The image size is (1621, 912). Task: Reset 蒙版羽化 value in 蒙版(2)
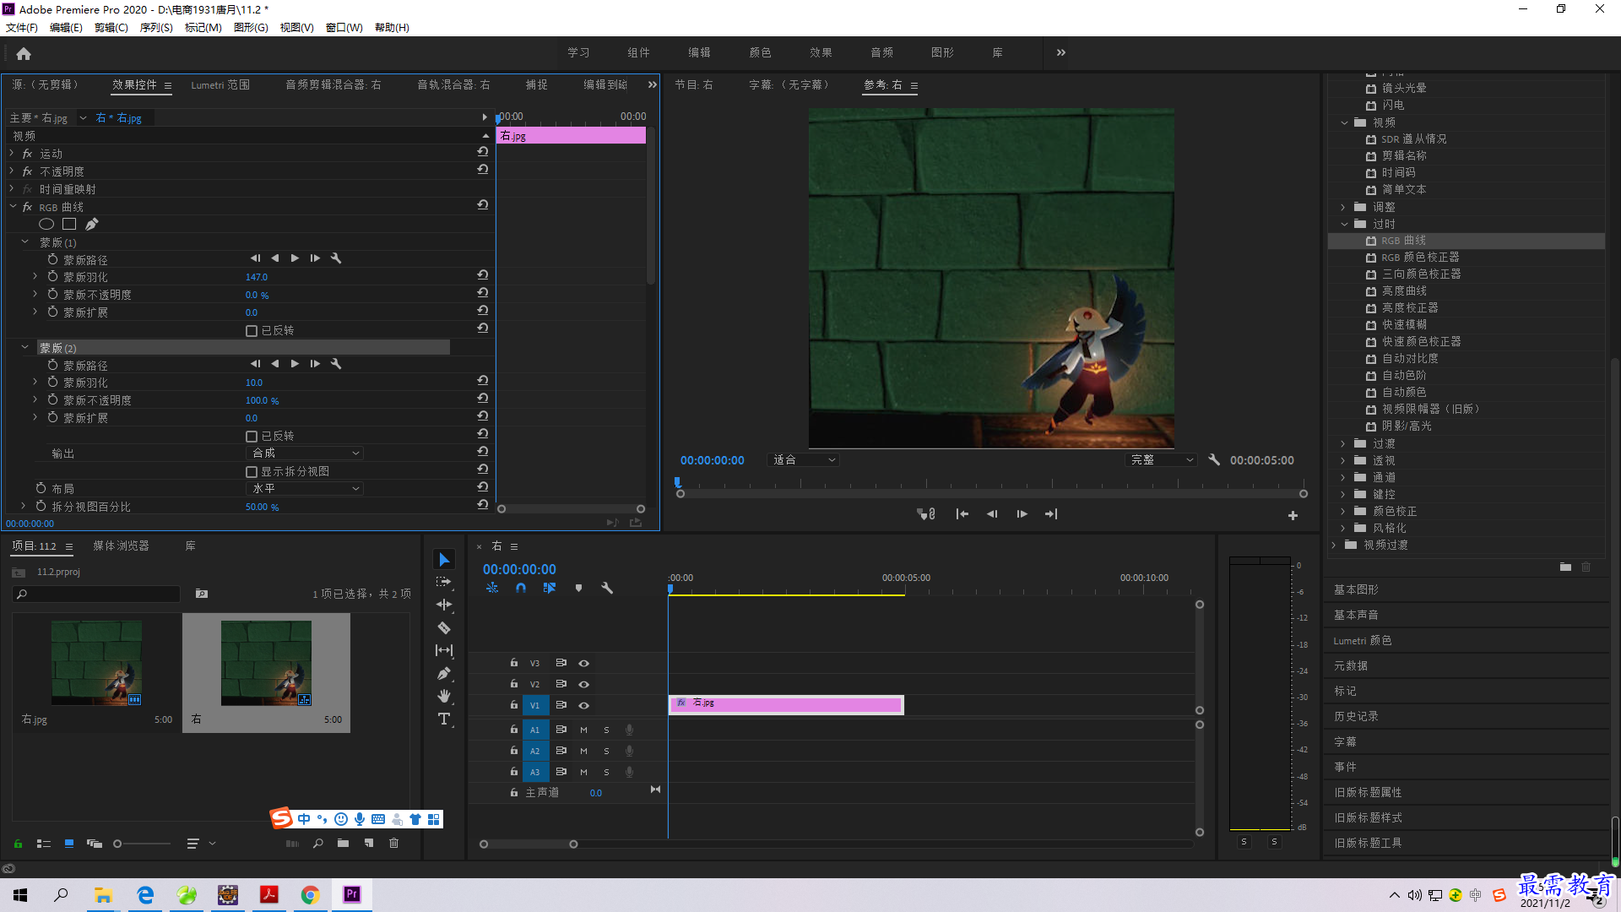(x=483, y=381)
